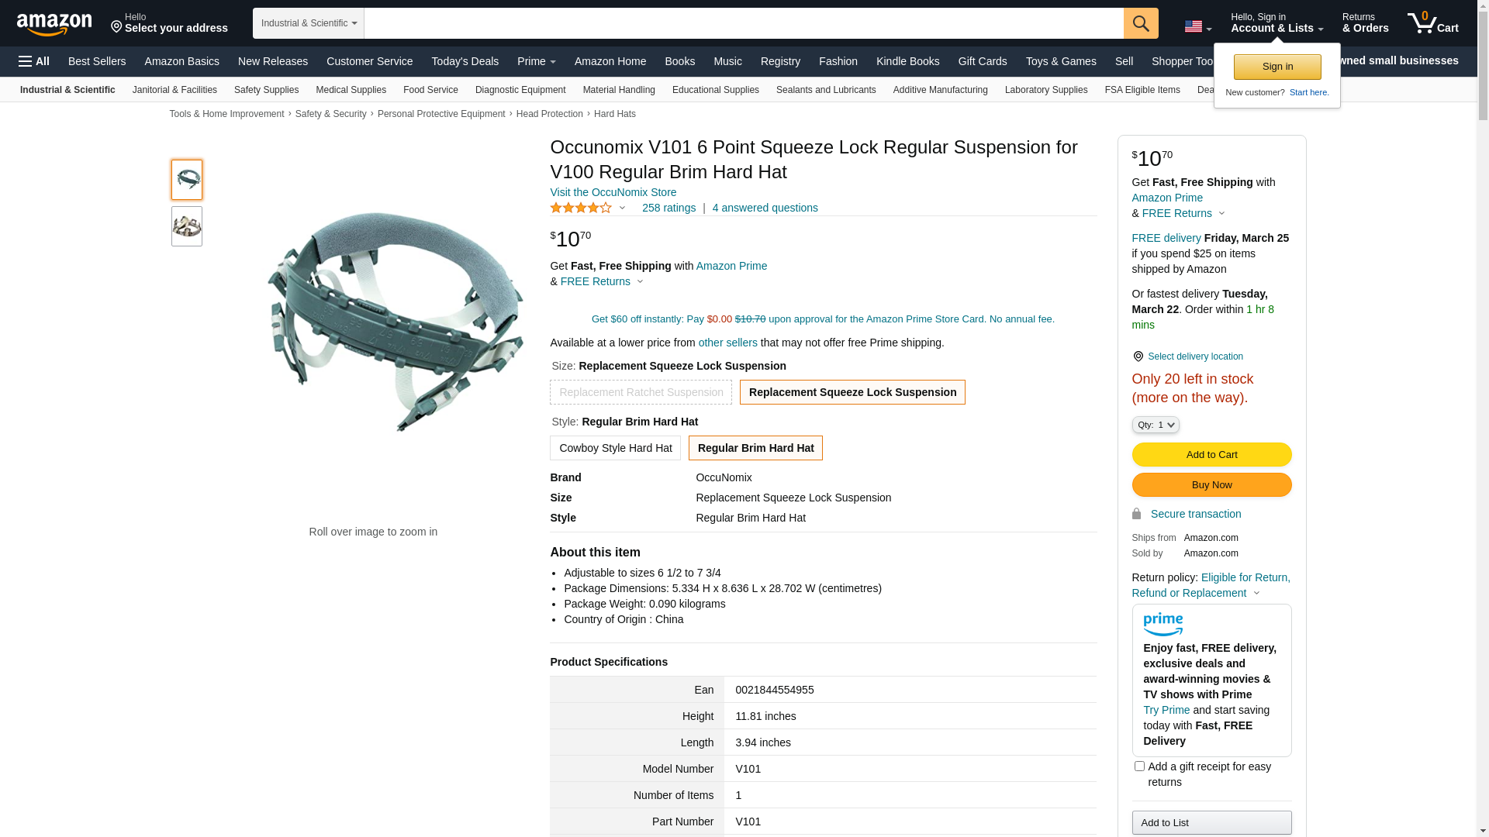This screenshot has width=1489, height=837.
Task: Expand the Add to List dropdown
Action: [1211, 822]
